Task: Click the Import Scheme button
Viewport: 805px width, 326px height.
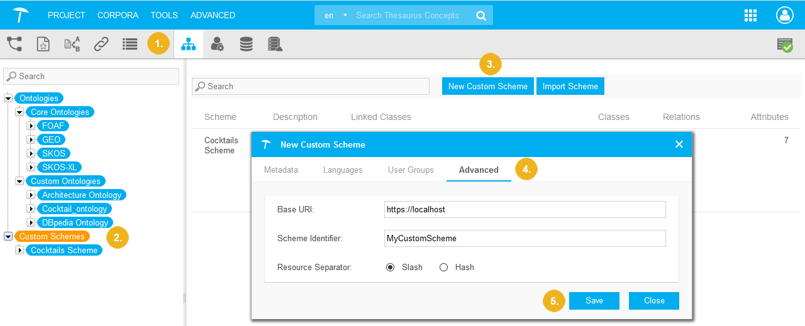Action: point(570,86)
